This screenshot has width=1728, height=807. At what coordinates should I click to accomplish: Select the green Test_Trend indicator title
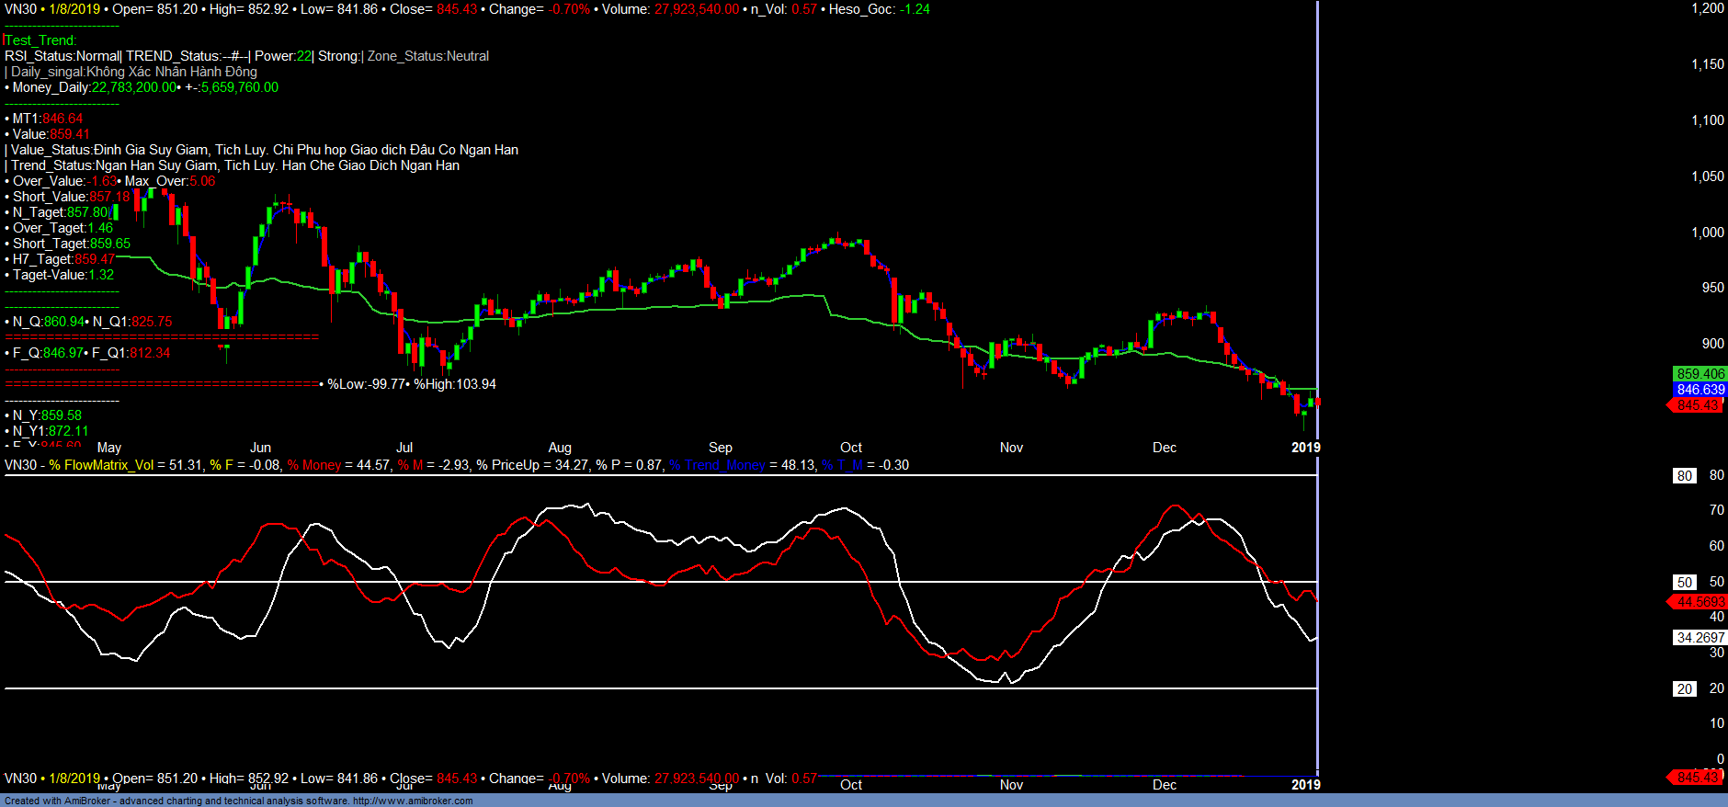[x=40, y=40]
